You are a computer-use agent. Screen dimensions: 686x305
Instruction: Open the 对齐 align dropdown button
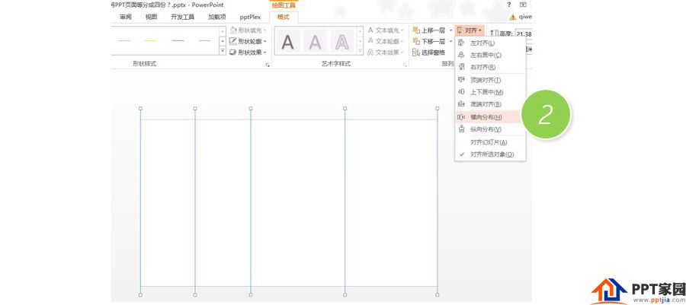tap(470, 30)
